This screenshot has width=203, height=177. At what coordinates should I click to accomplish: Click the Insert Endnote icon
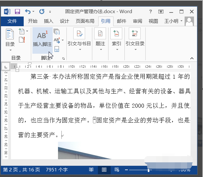coord(56,32)
